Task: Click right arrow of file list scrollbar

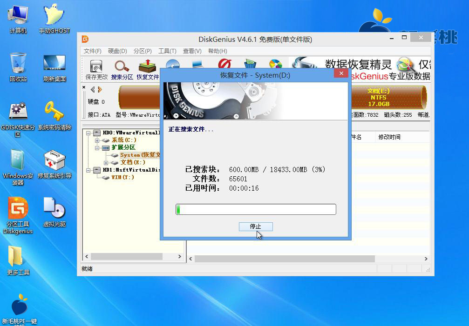Action: pos(426,259)
